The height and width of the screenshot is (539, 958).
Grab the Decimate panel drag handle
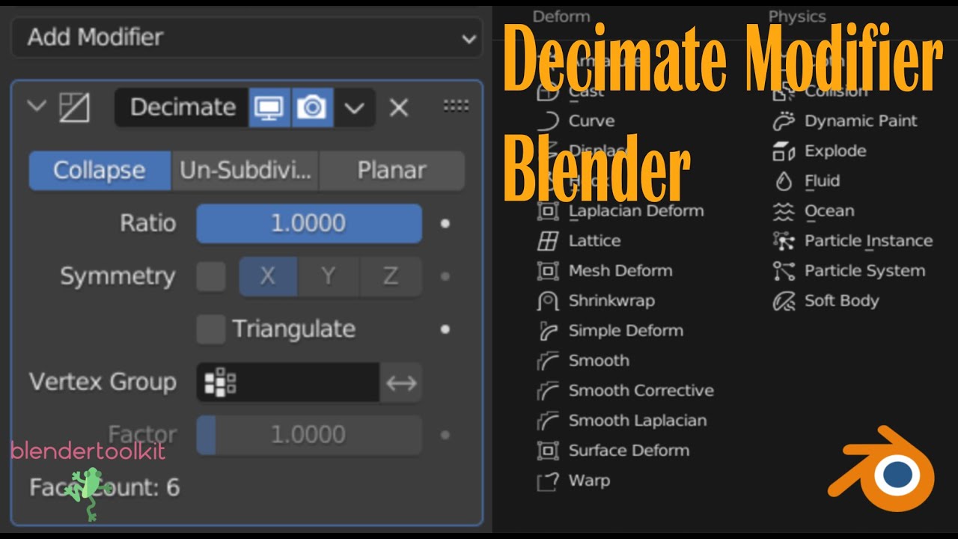(456, 106)
